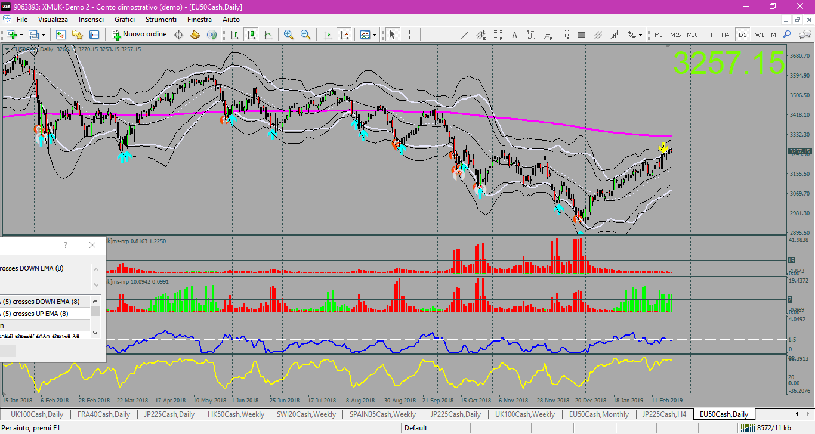Click the crosshair target (Data Window) icon
The width and height of the screenshot is (815, 434).
coord(178,35)
